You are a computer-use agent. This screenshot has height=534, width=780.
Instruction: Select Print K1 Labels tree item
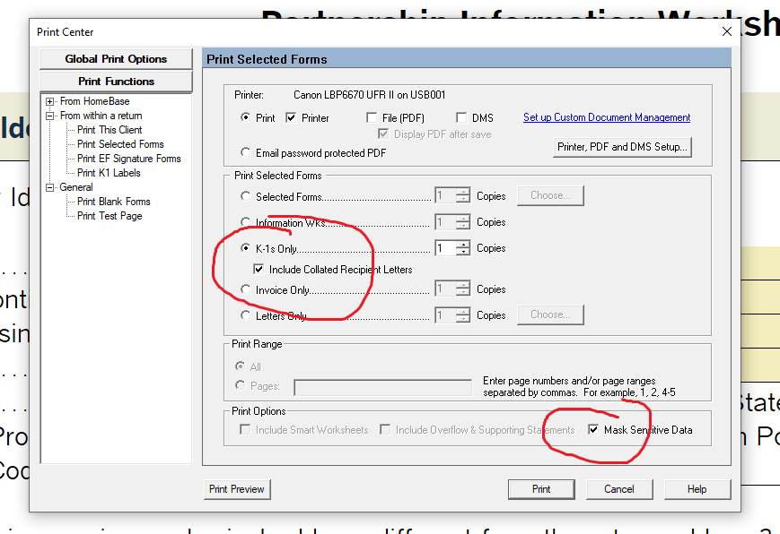pyautogui.click(x=109, y=173)
